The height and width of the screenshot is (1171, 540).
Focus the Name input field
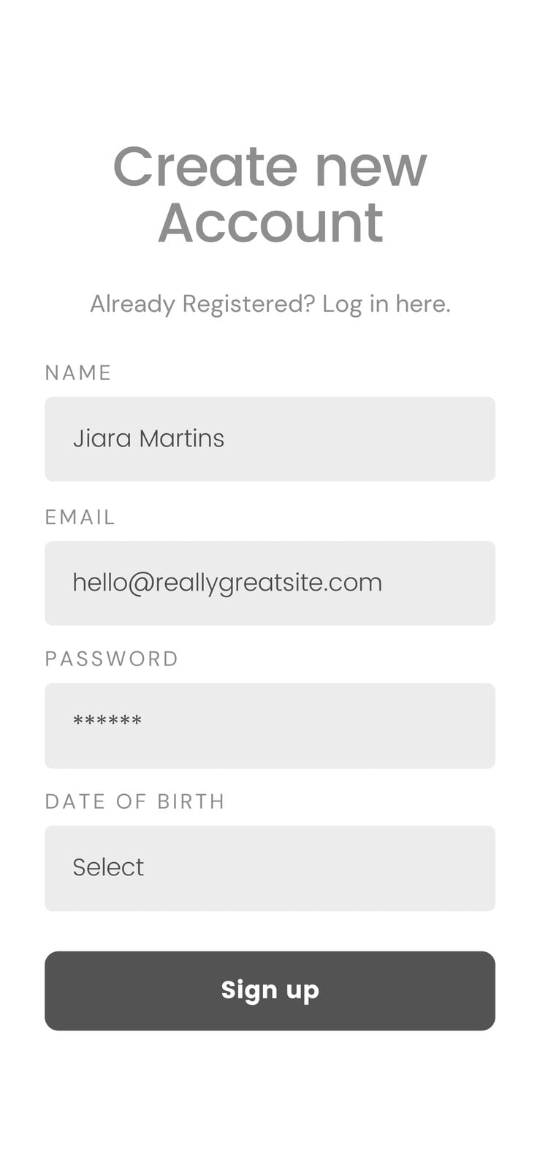(x=270, y=438)
